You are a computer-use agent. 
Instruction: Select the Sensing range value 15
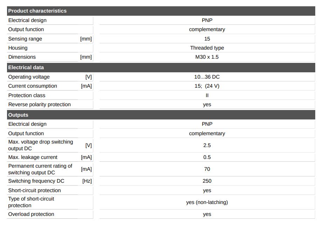point(207,39)
